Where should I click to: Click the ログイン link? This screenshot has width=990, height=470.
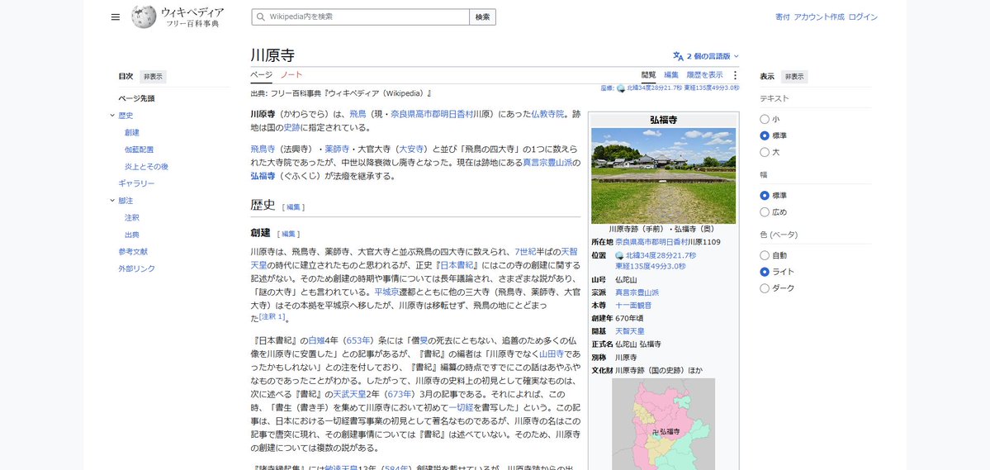click(863, 17)
